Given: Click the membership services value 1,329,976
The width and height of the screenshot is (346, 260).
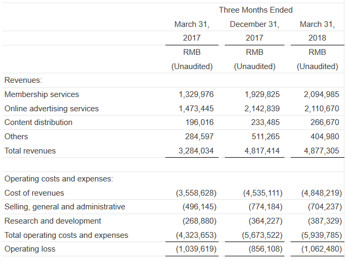Looking at the screenshot, I should pos(196,94).
